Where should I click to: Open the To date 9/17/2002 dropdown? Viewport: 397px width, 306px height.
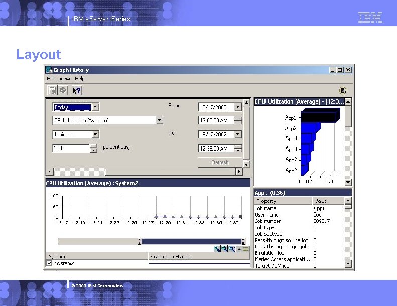pos(238,134)
